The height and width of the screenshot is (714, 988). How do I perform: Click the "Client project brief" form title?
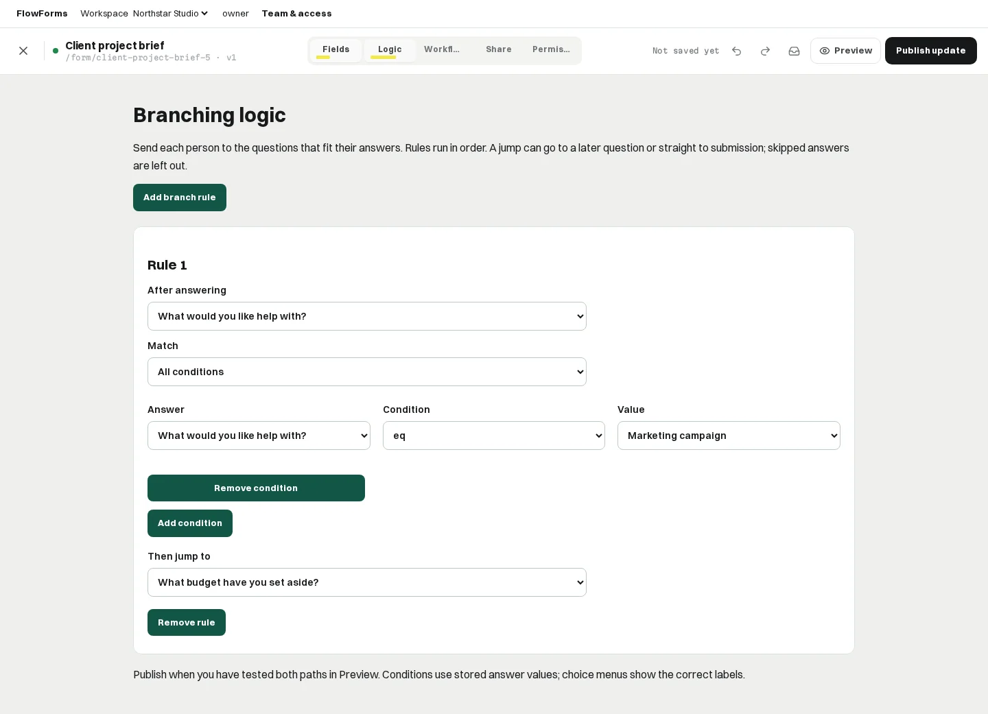[115, 46]
